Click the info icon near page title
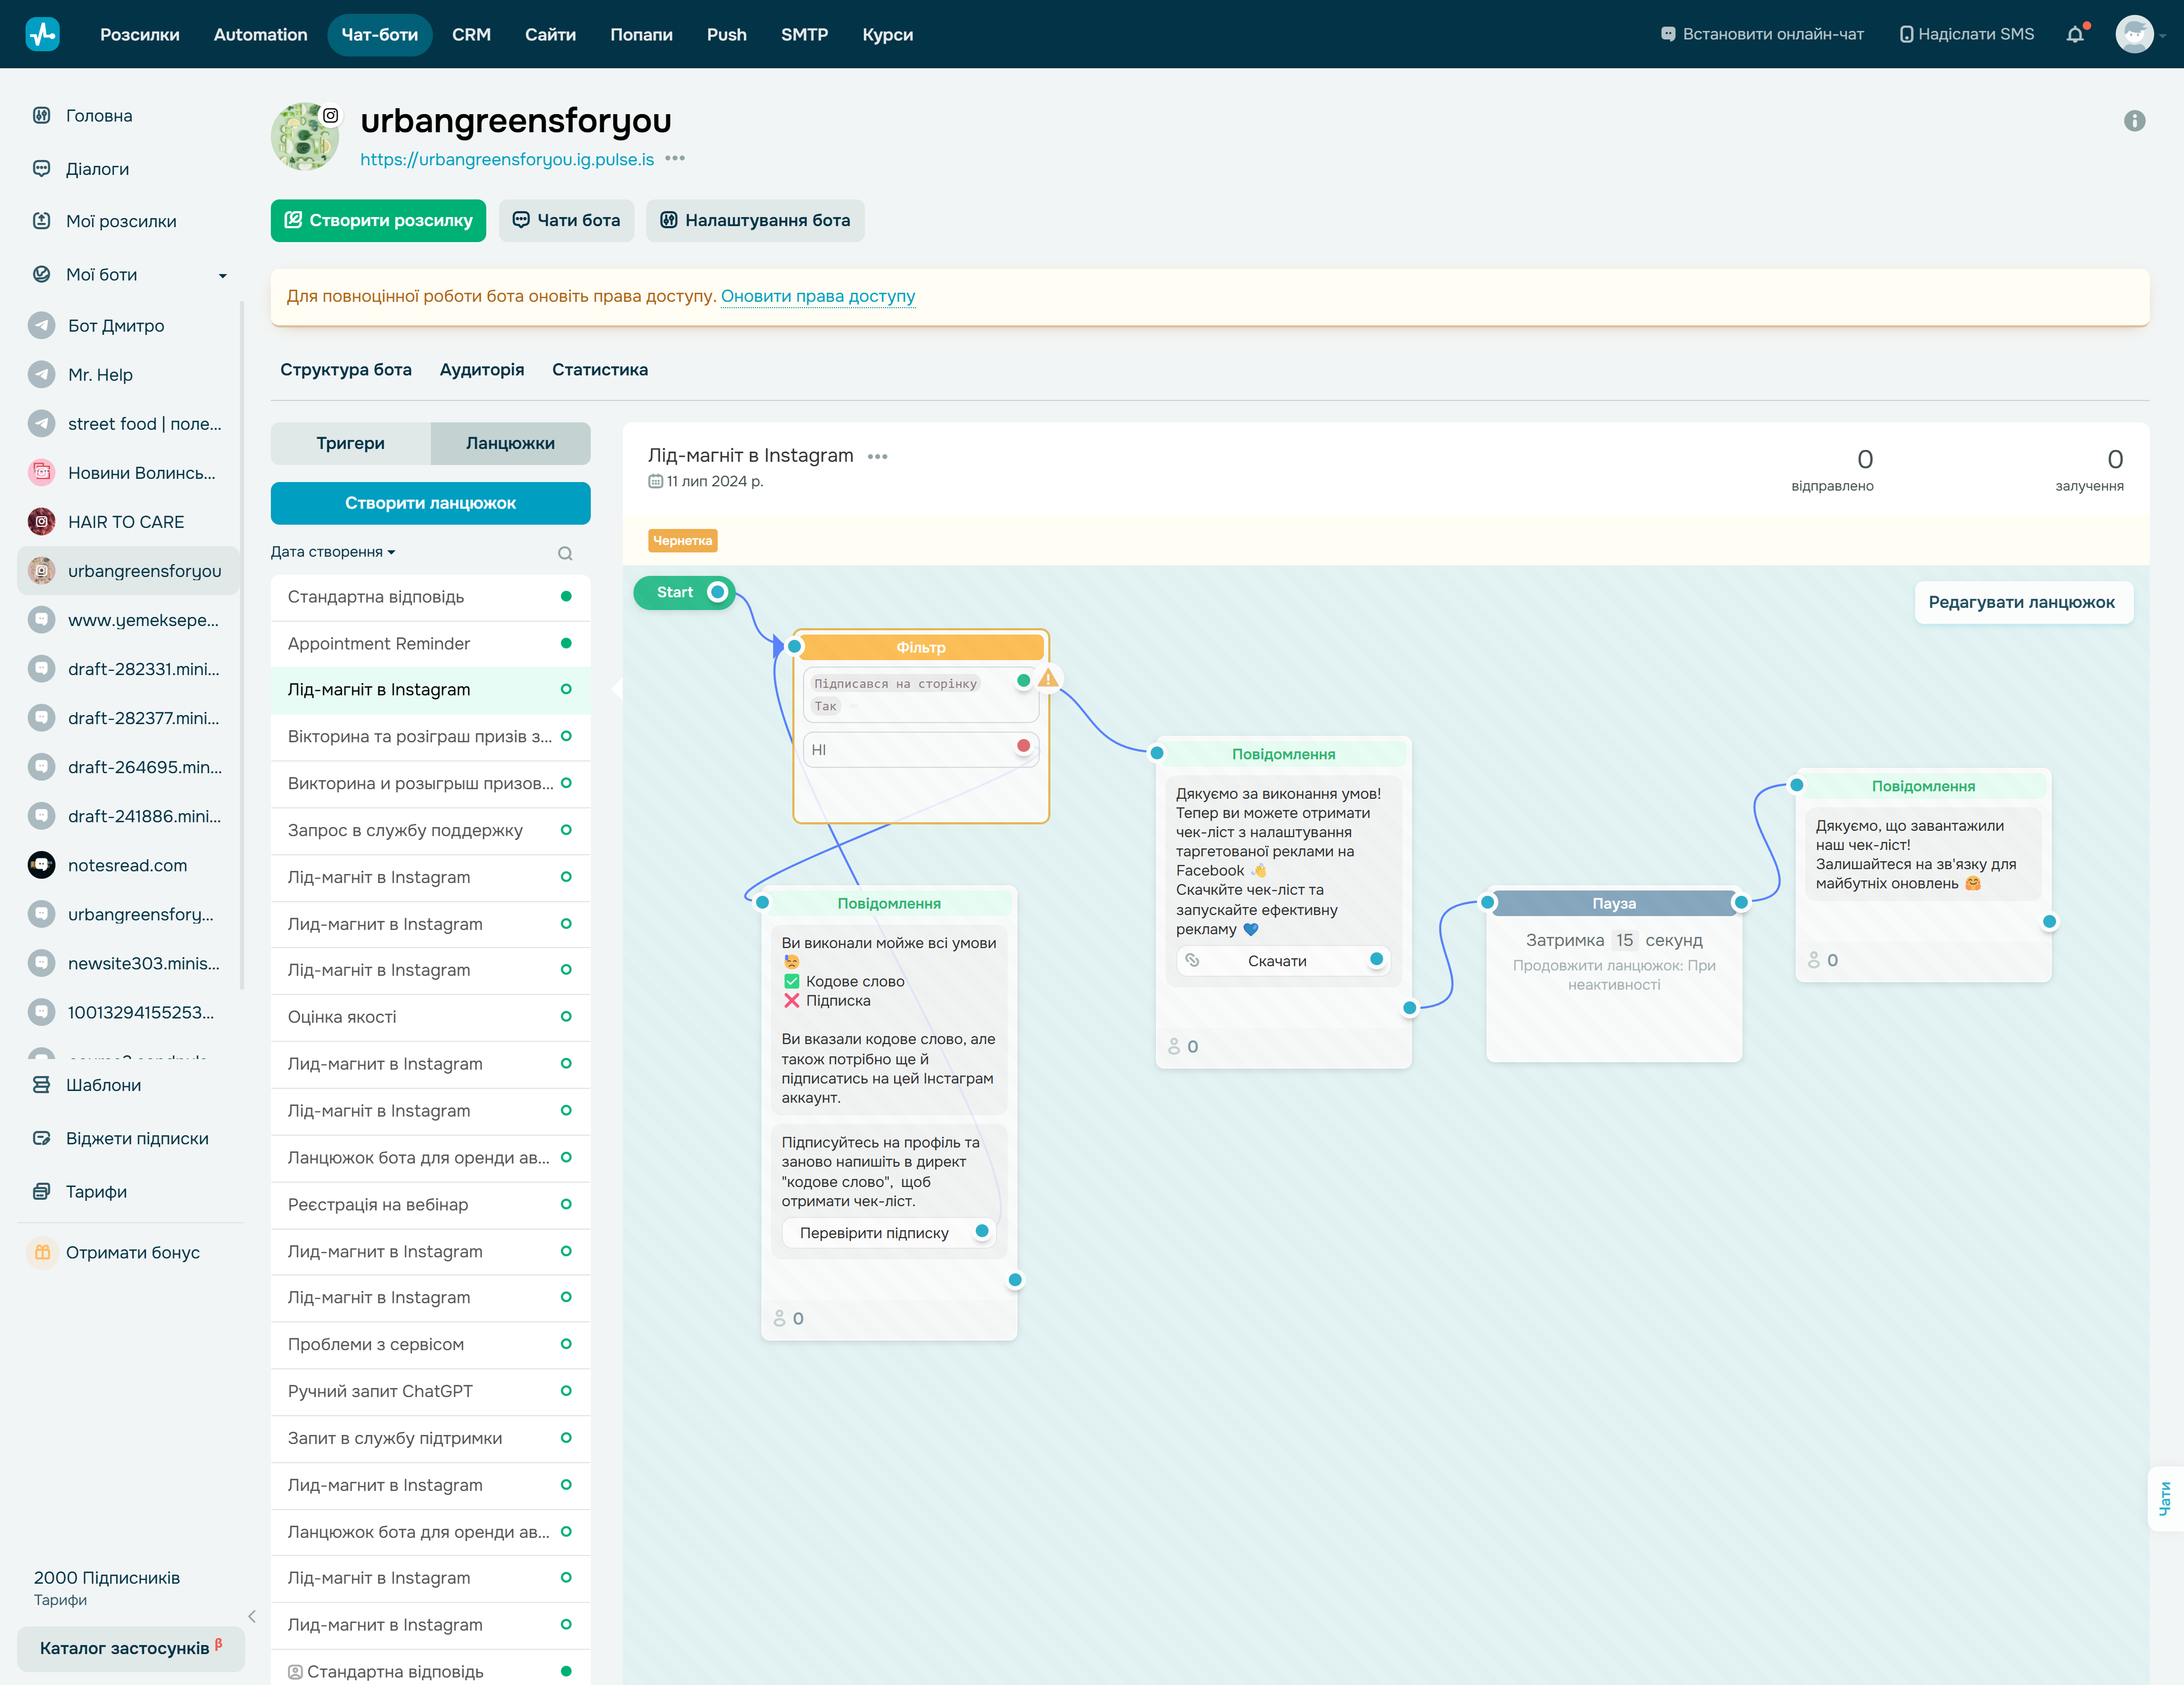Screen dimensions: 2184x1685 pos(2134,121)
